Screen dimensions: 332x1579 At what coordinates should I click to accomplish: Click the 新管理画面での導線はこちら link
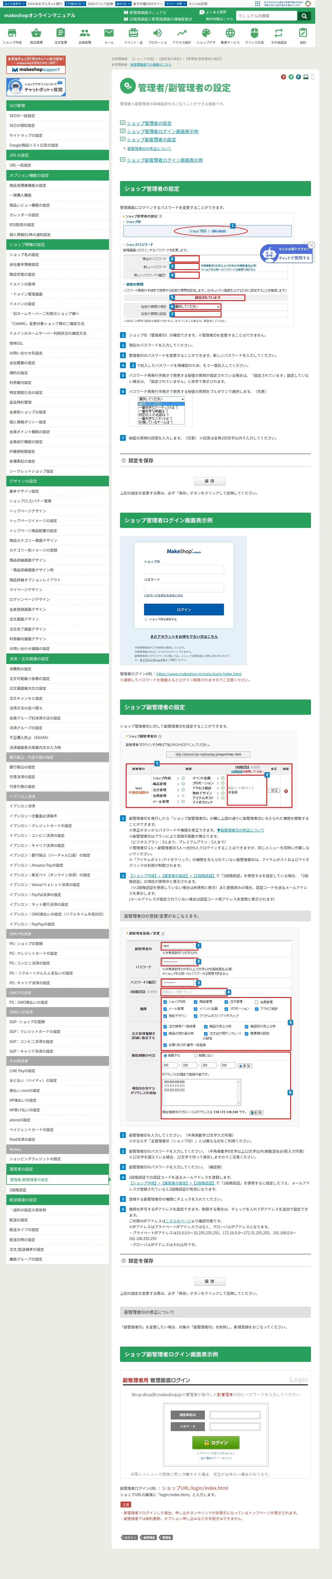click(151, 64)
